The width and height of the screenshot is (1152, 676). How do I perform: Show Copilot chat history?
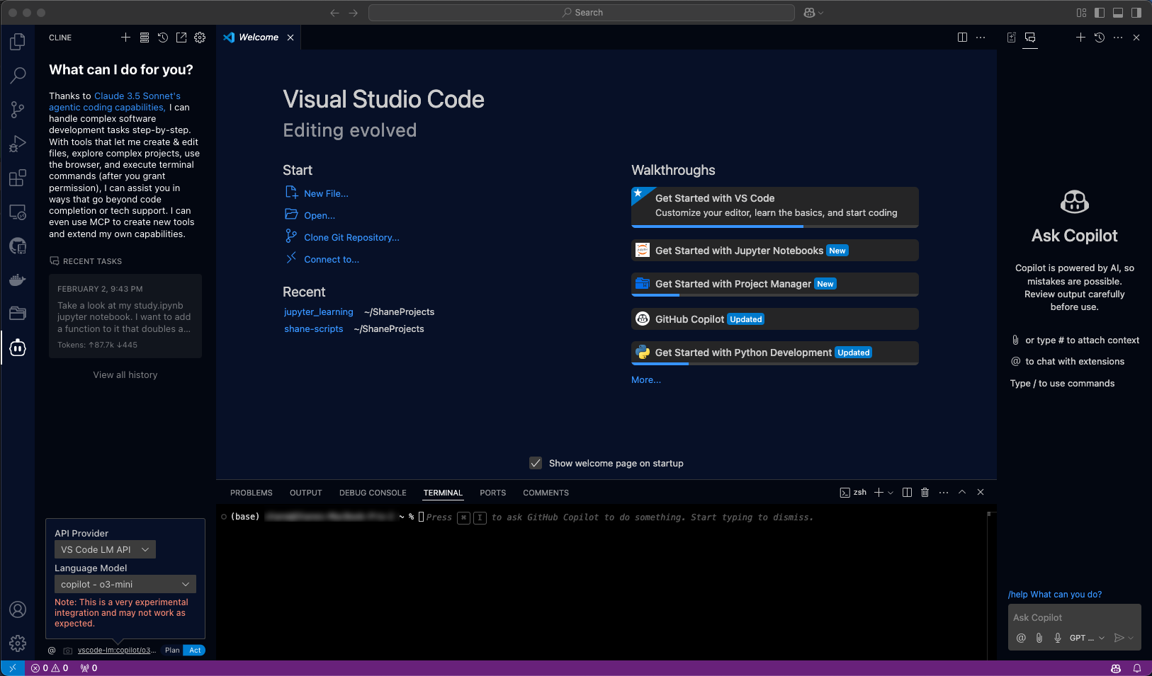1100,38
